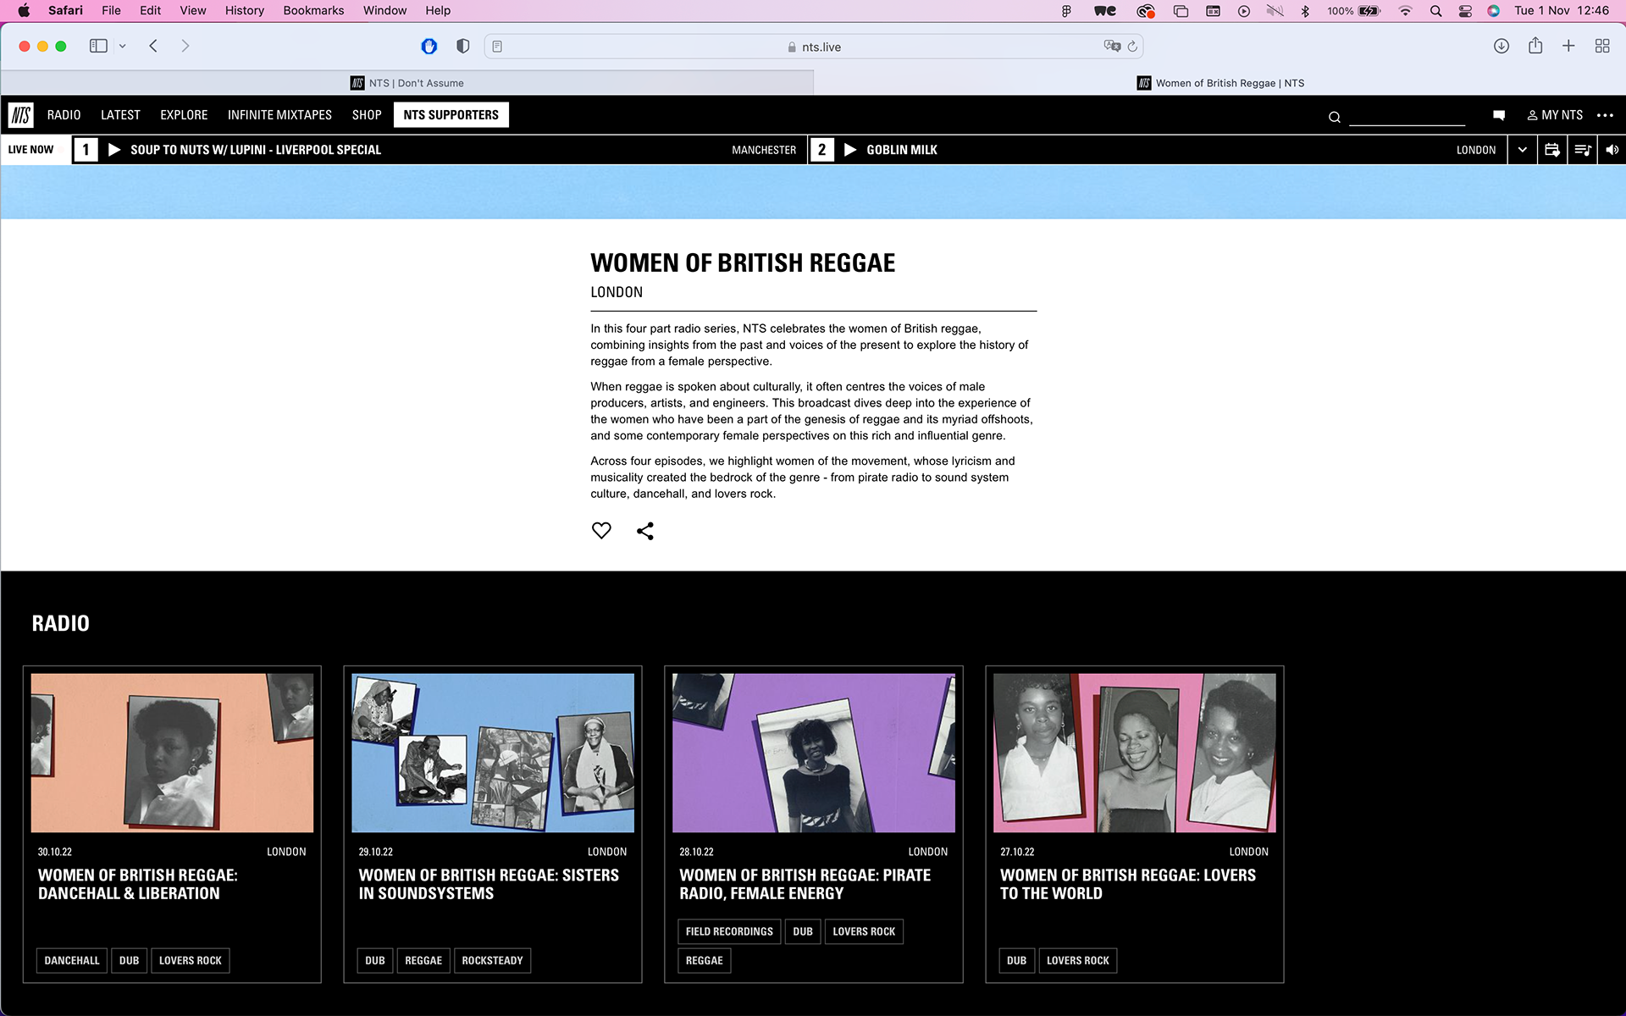Open the Reader view icon in address bar
Image resolution: width=1626 pixels, height=1016 pixels.
497,47
